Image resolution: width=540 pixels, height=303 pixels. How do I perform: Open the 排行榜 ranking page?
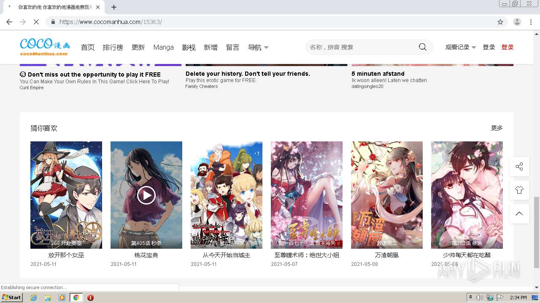click(x=113, y=48)
